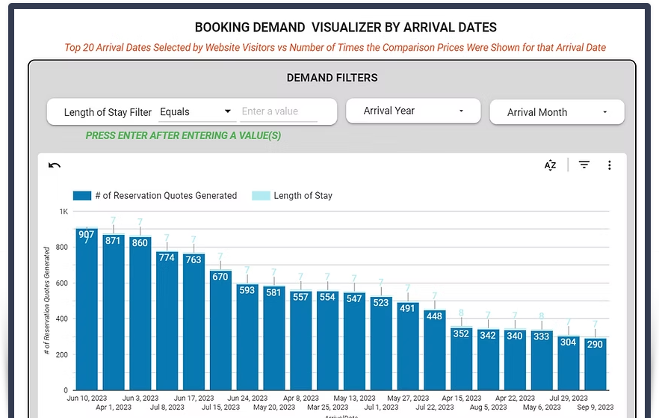Click the # of Reservation Quotes Generated legend label
Viewport: 659px width, 418px height.
166,195
